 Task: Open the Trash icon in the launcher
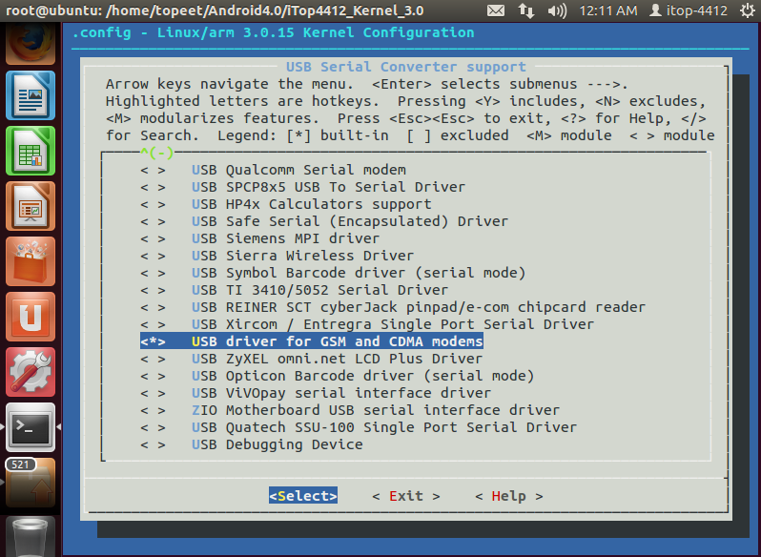coord(31,536)
